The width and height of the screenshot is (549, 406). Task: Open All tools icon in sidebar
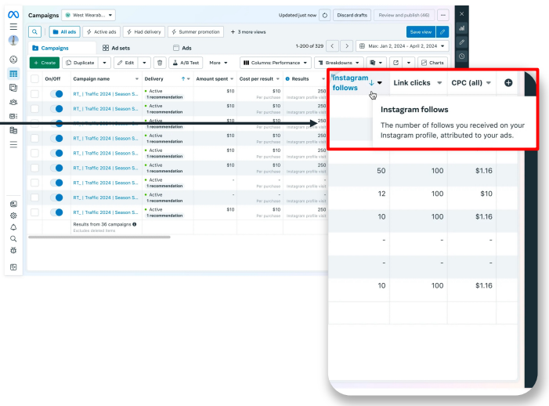coord(13,145)
